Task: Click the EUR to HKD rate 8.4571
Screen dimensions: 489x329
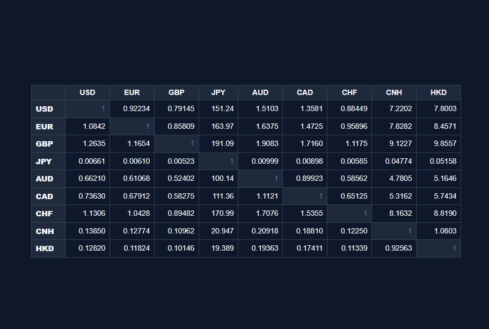Action: click(x=439, y=126)
